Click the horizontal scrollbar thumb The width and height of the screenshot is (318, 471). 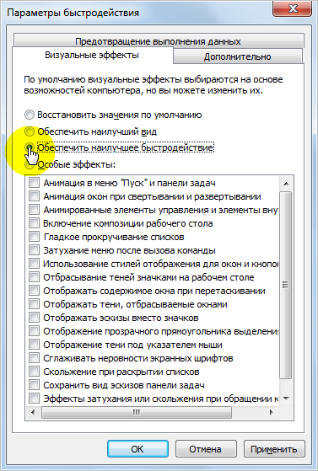[137, 412]
